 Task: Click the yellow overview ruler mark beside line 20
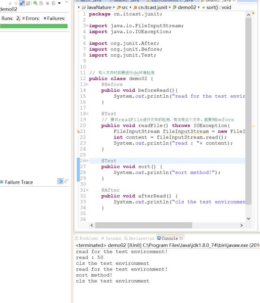[253, 126]
